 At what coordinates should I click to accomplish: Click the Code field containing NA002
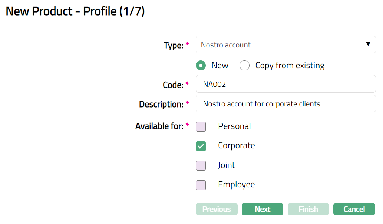click(285, 84)
